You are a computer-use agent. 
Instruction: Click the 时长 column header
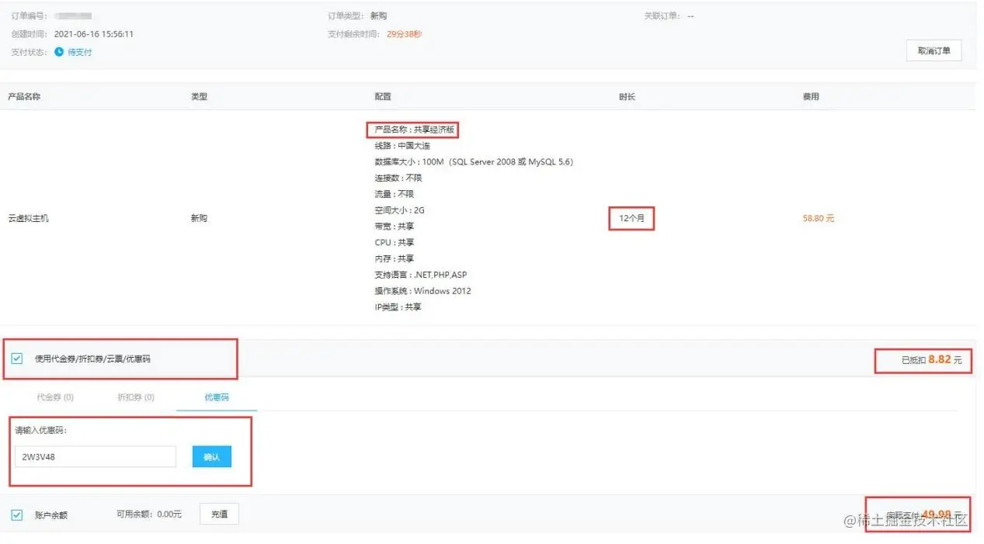coord(627,97)
